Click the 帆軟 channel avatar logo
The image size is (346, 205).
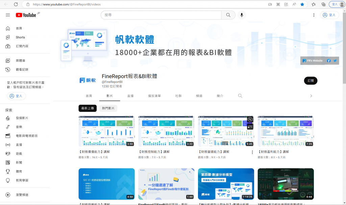(88, 80)
